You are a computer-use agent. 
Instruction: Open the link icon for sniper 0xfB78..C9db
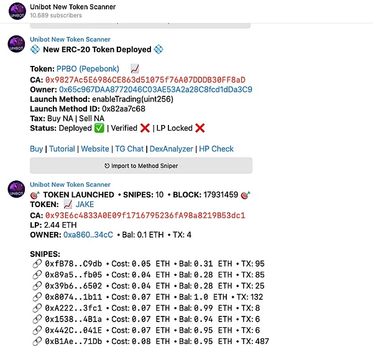(x=37, y=264)
